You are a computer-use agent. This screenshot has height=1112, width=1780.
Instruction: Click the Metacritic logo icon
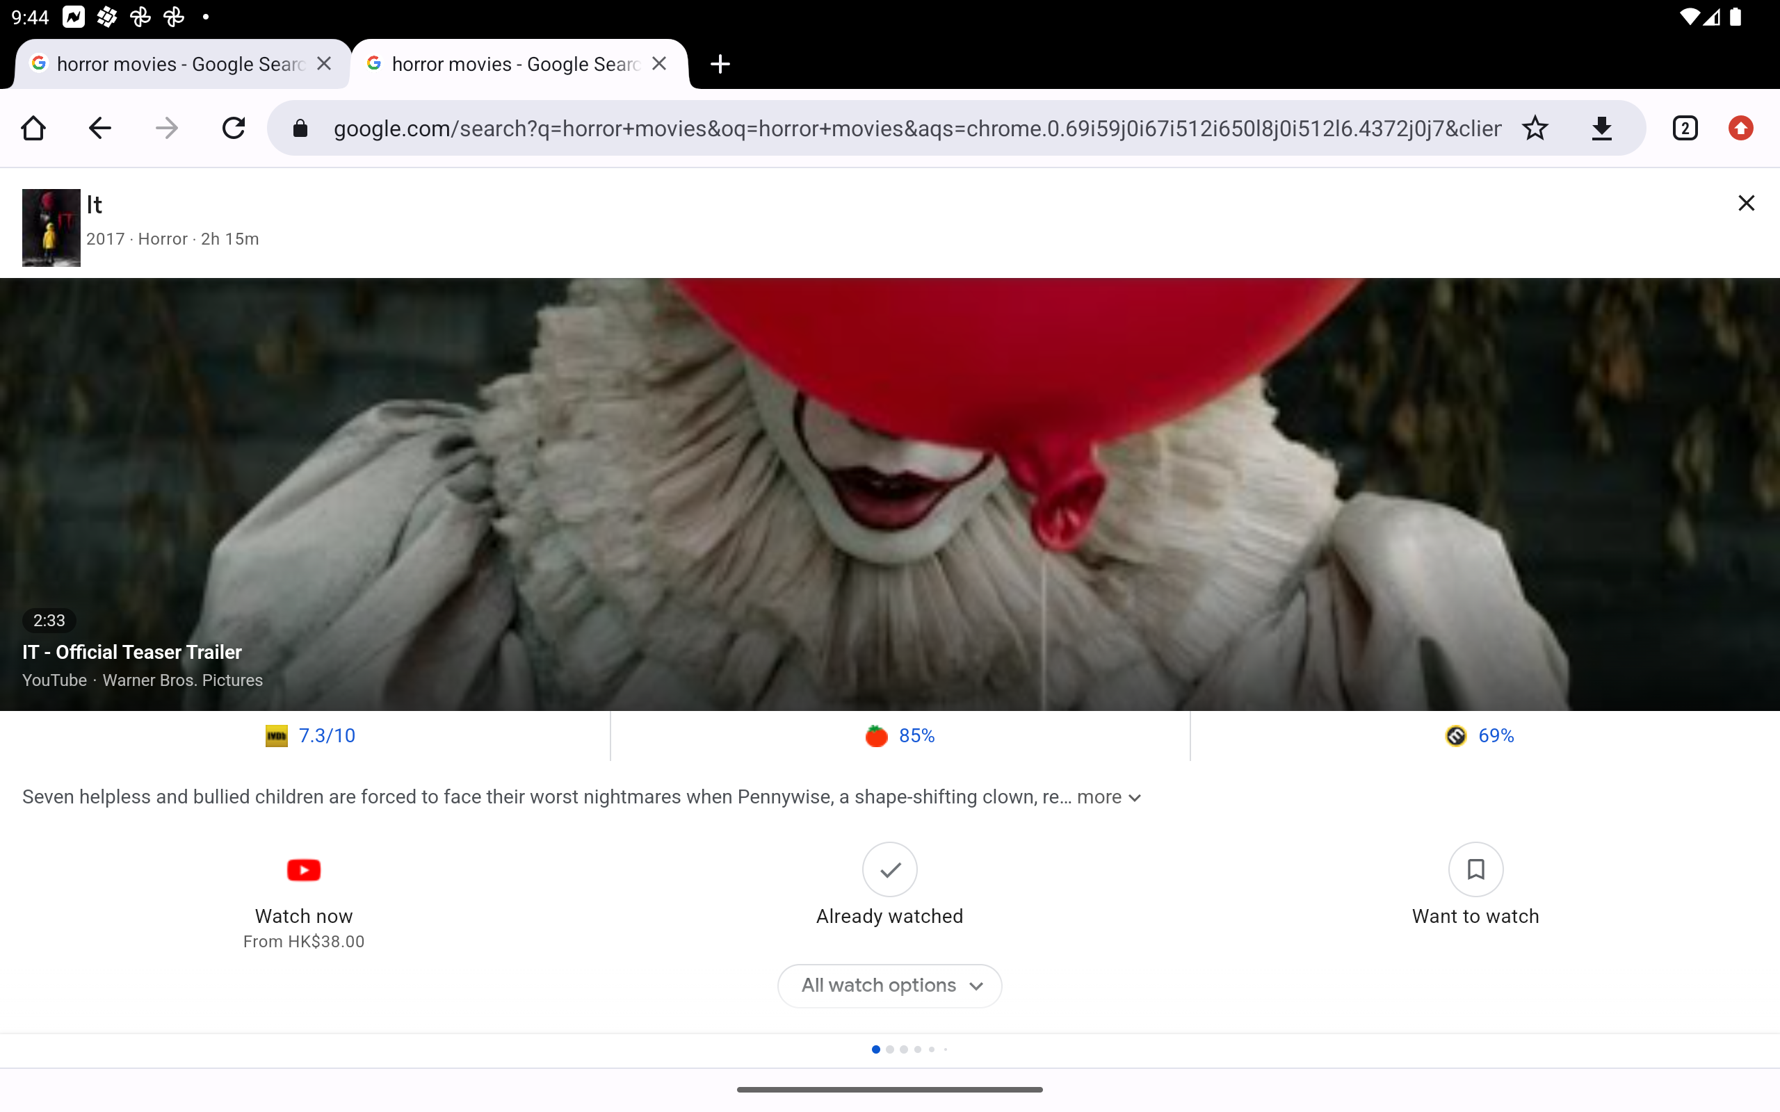[x=1455, y=735]
